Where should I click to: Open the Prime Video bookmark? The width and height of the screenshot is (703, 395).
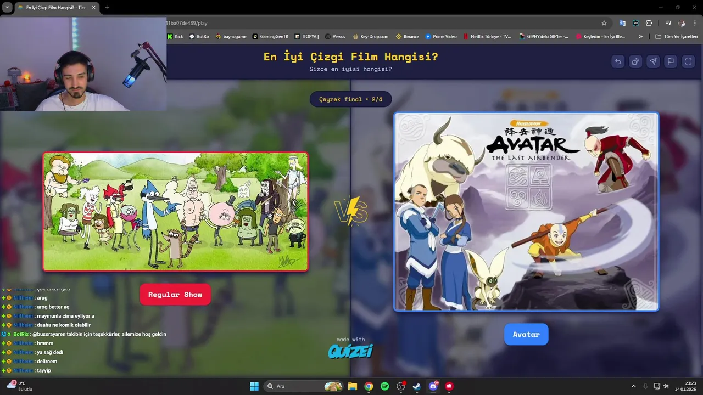[x=441, y=37]
